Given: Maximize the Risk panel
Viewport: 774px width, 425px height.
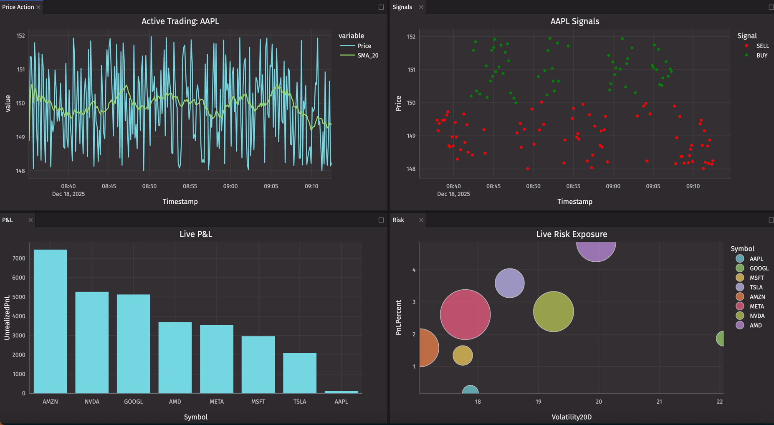Looking at the screenshot, I should click(x=771, y=220).
